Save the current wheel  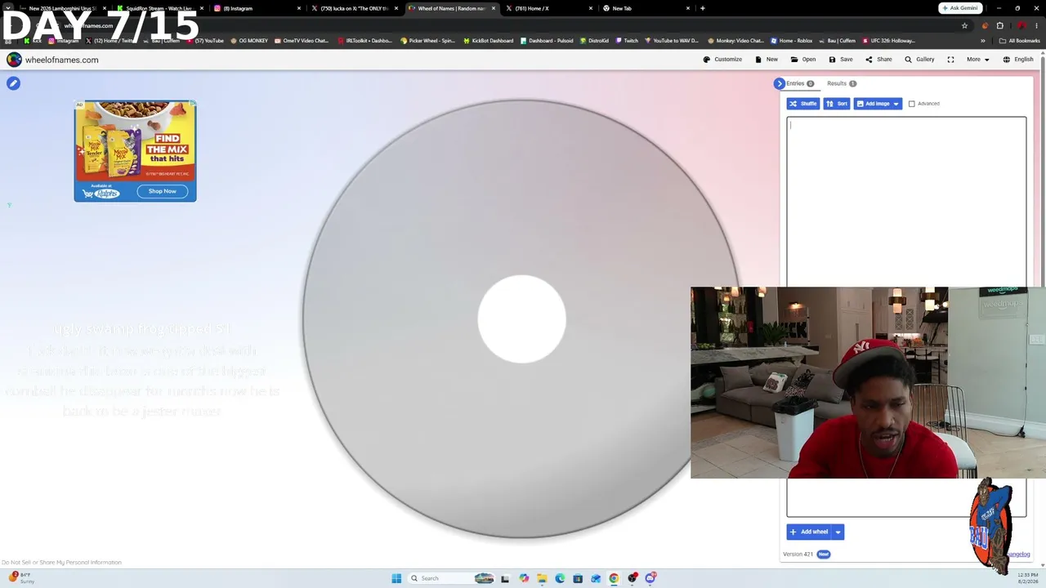(x=840, y=60)
